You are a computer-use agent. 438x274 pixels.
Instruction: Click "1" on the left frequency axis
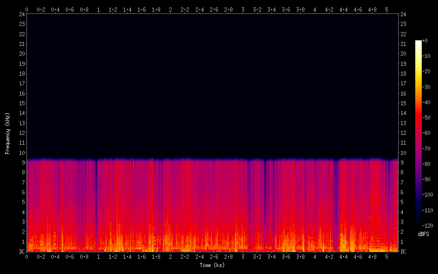[x=24, y=242]
